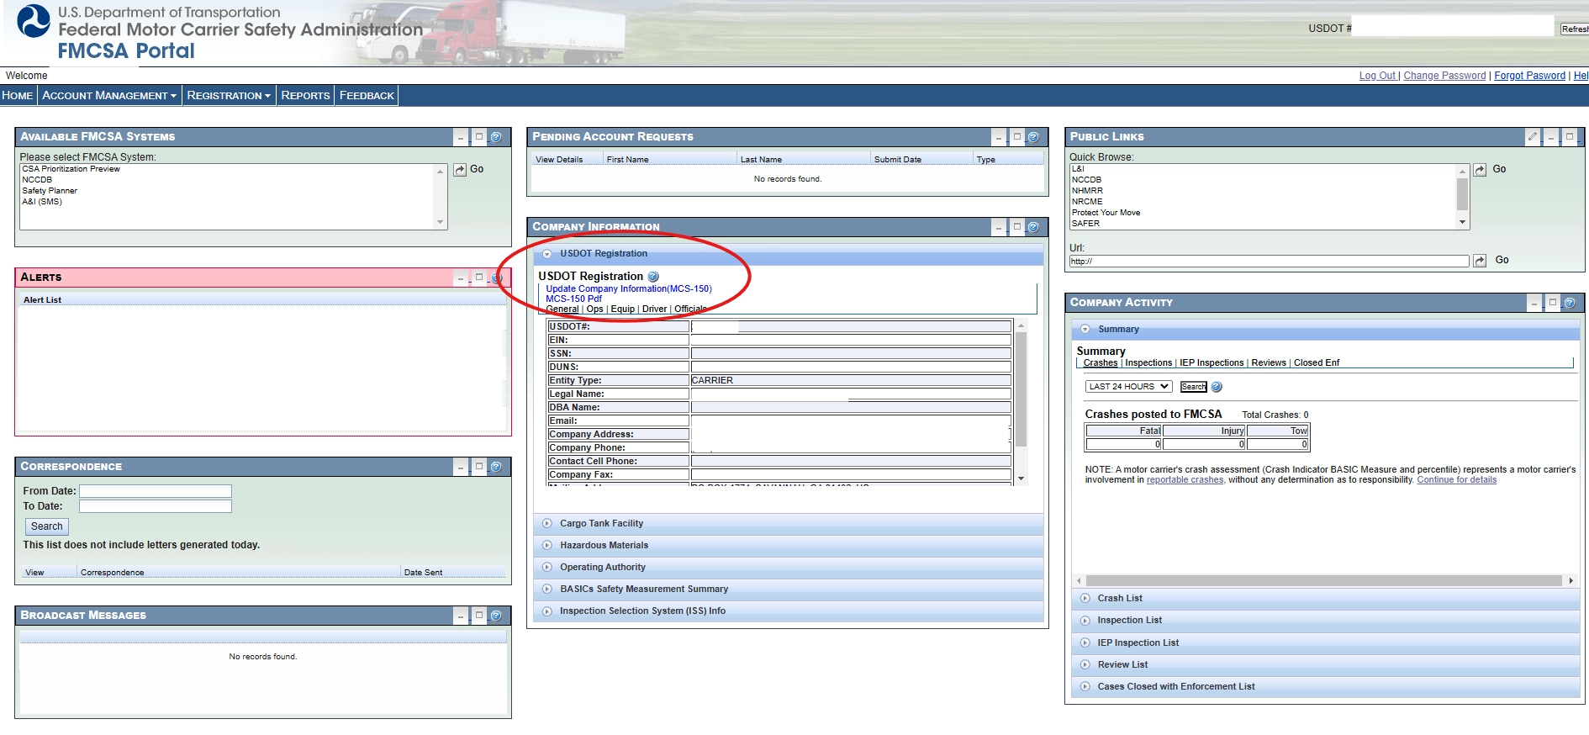Switch to the IEP Inspections summary tab

click(x=1212, y=363)
